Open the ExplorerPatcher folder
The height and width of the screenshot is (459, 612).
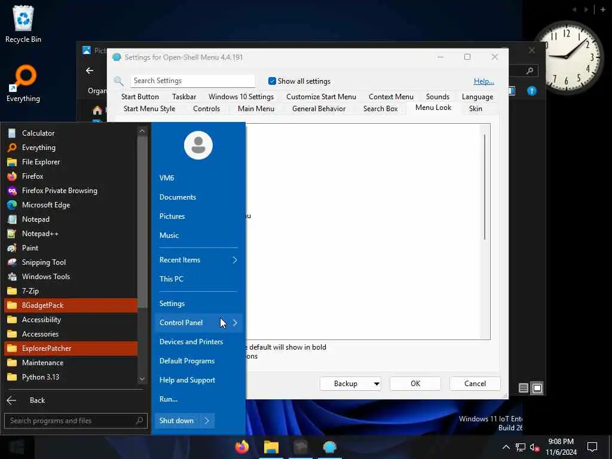tap(71, 348)
